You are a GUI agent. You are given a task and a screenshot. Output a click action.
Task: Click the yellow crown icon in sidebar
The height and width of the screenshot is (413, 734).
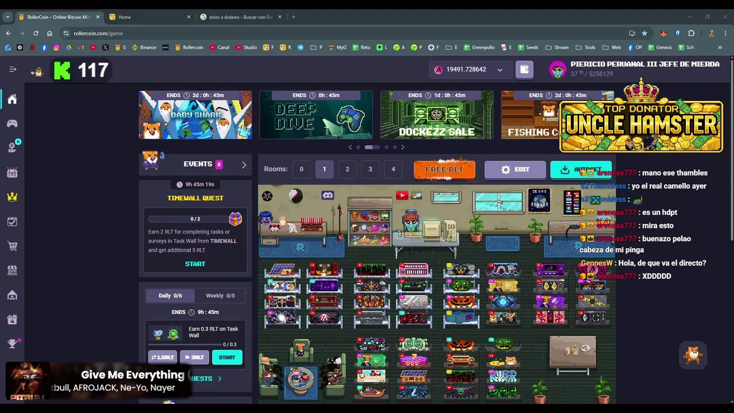pos(12,197)
